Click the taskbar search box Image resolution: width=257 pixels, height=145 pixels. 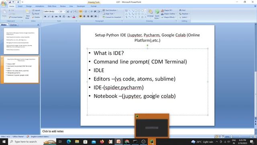point(32,142)
